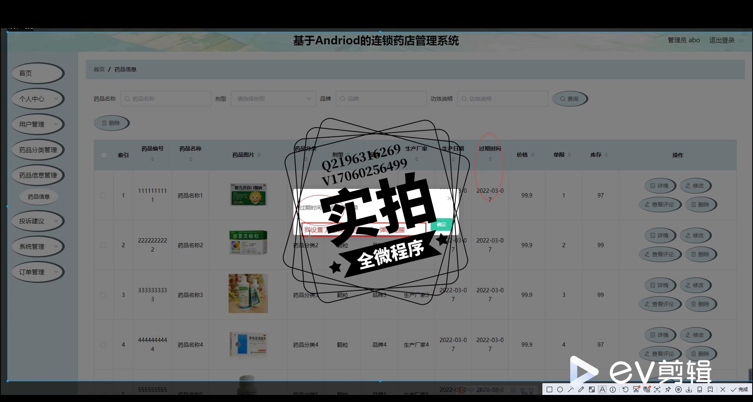
Task: Click 修改 for 药品名称1 row
Action: click(695, 186)
